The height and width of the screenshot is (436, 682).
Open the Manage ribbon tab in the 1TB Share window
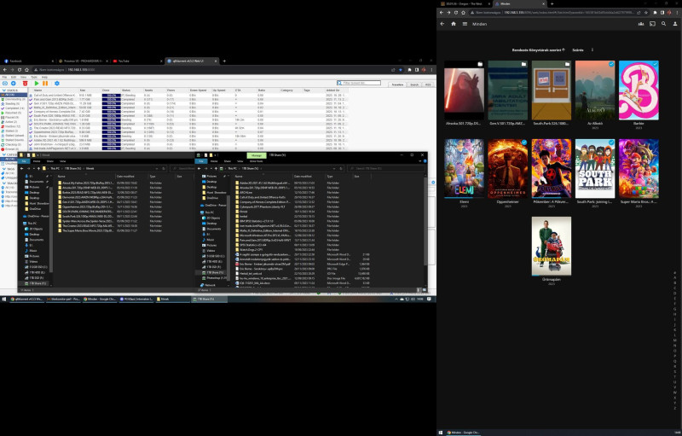click(257, 155)
